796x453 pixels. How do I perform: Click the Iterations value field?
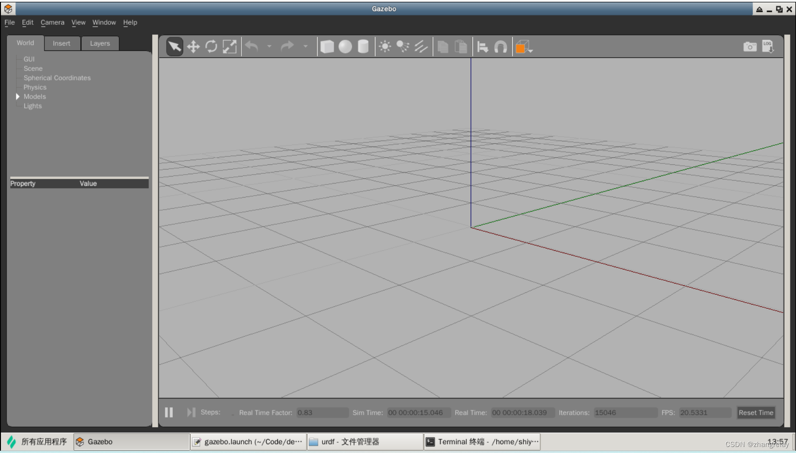tap(626, 413)
